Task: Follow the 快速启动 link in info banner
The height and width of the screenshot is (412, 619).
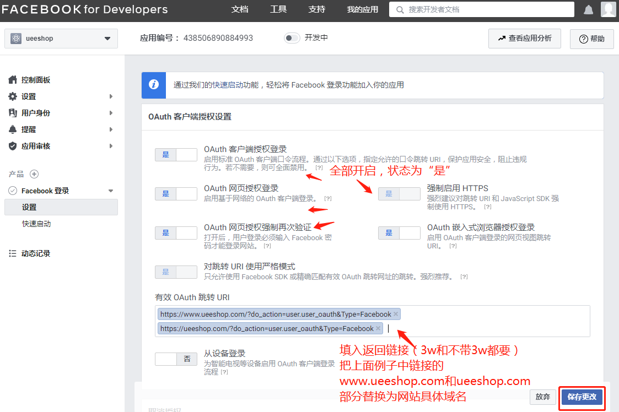Action: pyautogui.click(x=228, y=85)
